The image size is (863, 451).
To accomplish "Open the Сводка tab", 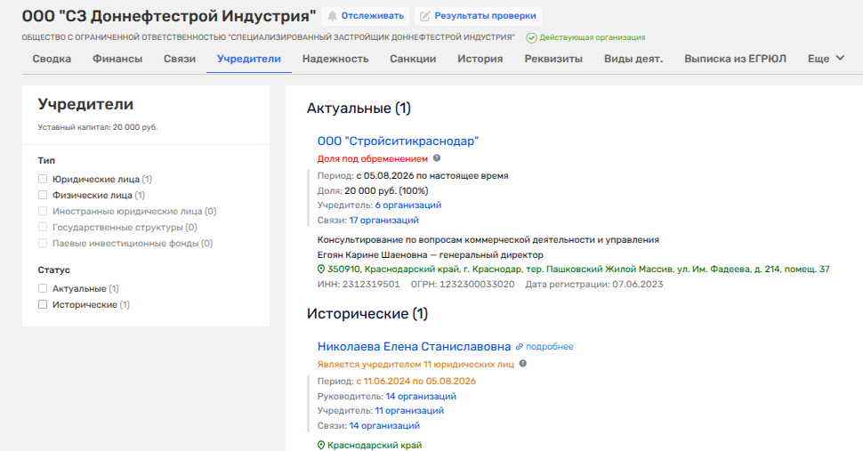I will click(x=52, y=59).
